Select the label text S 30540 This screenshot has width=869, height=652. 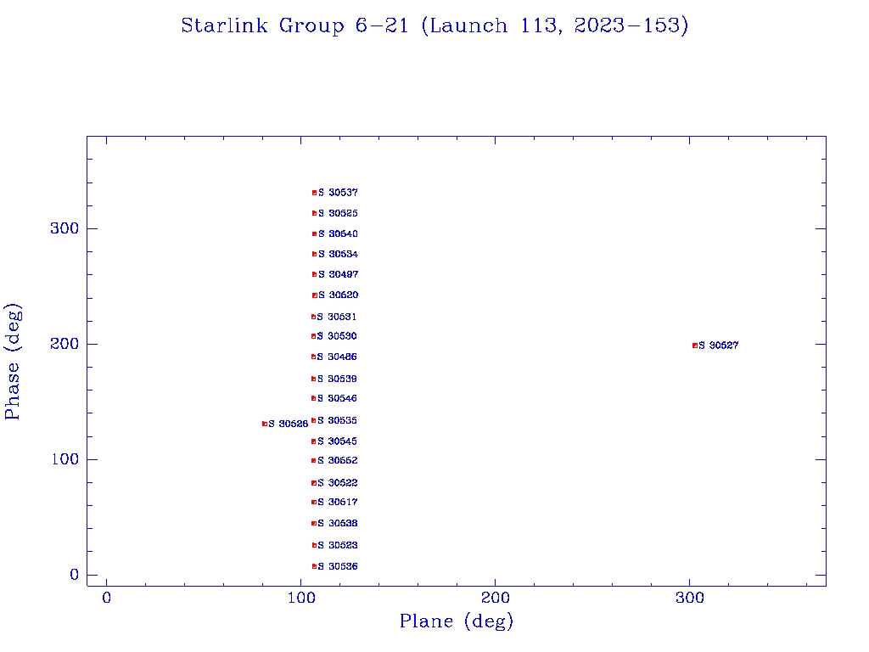(338, 234)
